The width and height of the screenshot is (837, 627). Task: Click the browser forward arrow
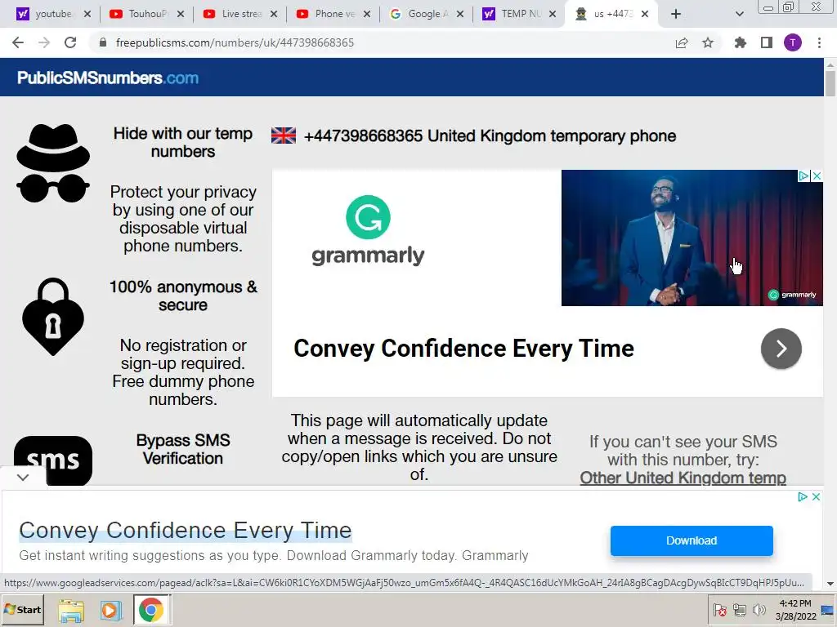[44, 42]
